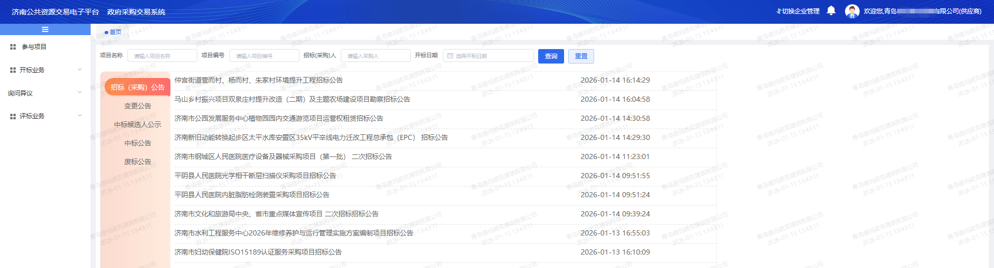Select the 变更公告 tab
994x268 pixels.
(x=138, y=106)
